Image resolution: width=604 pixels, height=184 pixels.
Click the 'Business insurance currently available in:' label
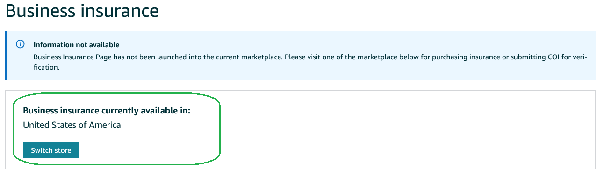(107, 111)
